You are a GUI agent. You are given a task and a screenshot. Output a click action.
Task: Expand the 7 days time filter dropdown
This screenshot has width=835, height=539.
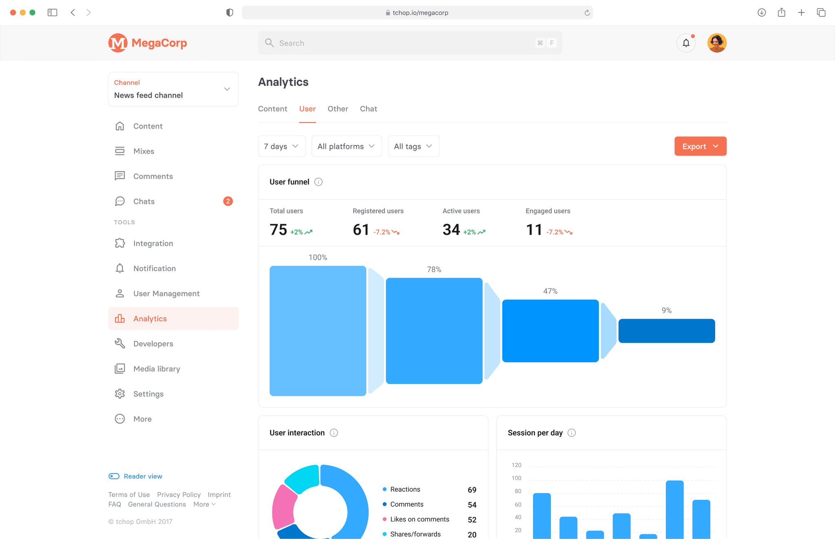pos(281,146)
